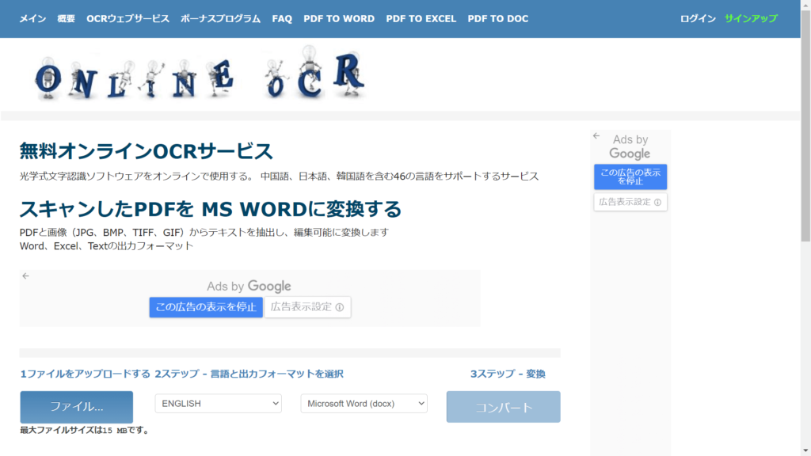Click center この広告の表示を停止 button
The width and height of the screenshot is (811, 456).
tap(206, 307)
